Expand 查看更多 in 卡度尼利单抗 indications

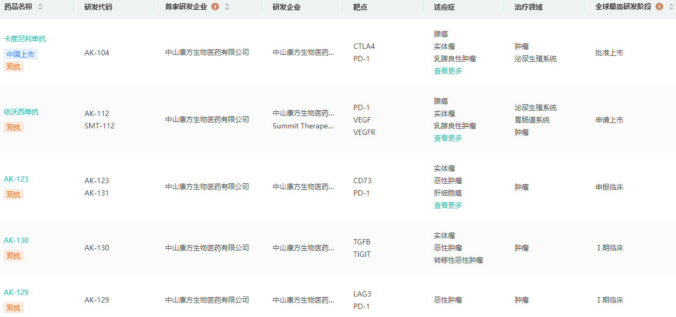tap(448, 71)
